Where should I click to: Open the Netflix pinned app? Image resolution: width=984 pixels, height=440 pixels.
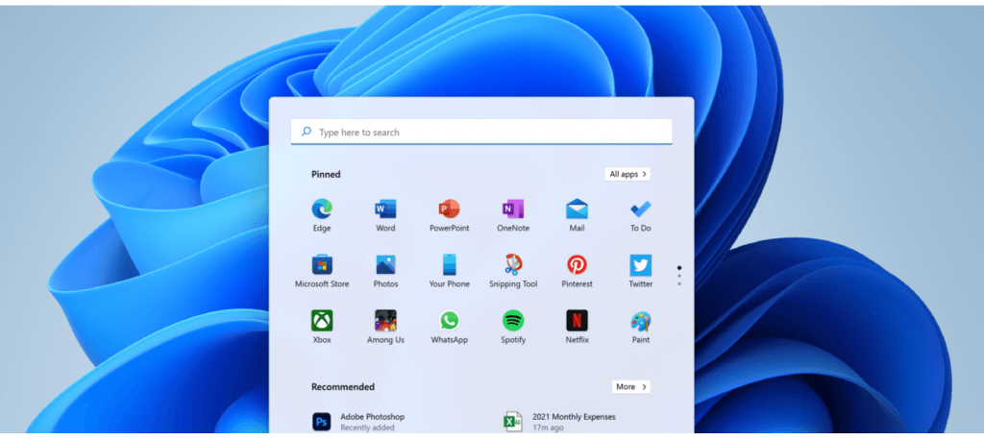pos(577,320)
